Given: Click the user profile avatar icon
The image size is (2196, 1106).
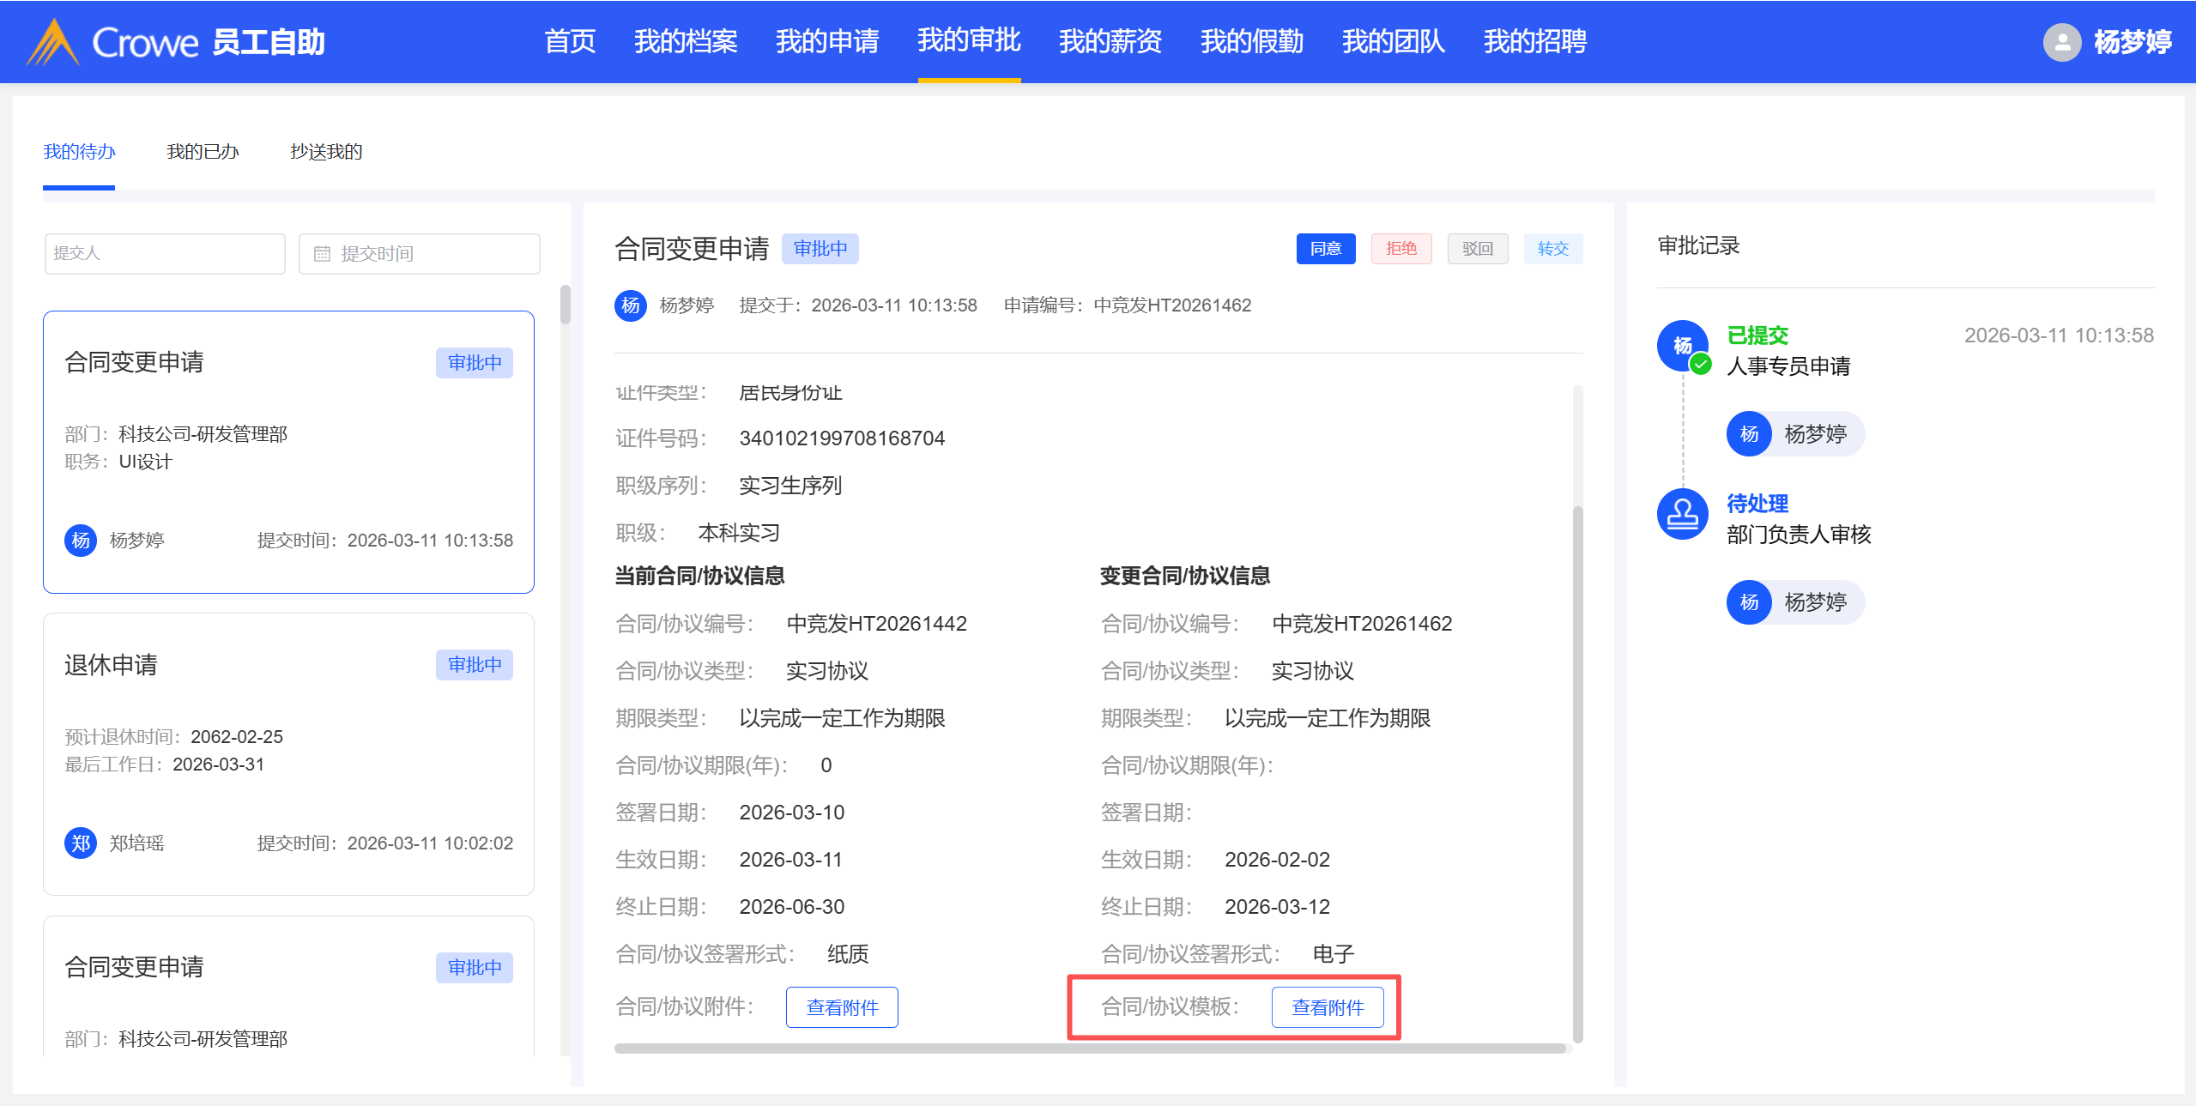Looking at the screenshot, I should (2061, 42).
